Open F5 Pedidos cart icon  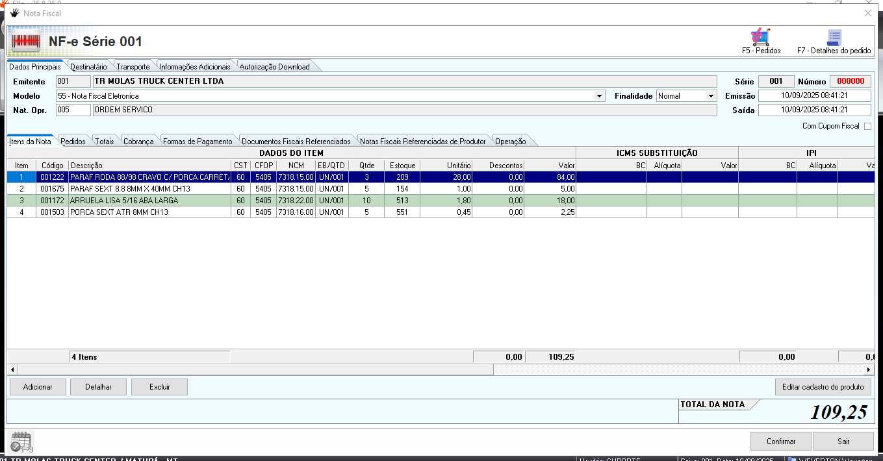[x=760, y=38]
